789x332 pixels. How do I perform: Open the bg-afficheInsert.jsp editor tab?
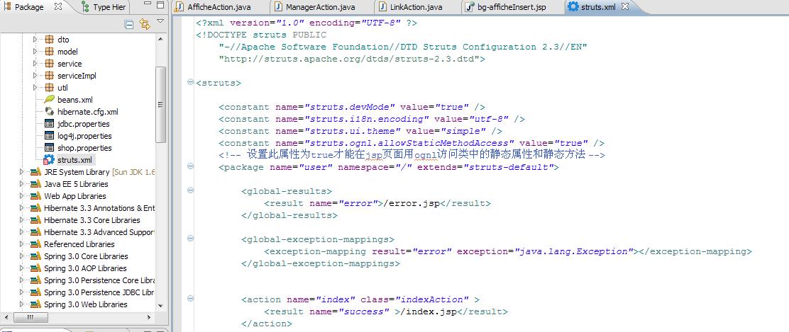506,7
